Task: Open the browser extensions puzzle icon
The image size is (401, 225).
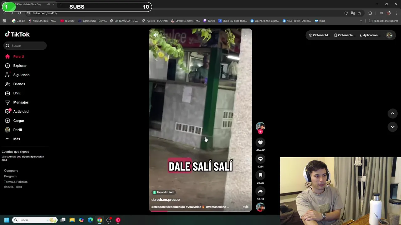Action: 370,13
